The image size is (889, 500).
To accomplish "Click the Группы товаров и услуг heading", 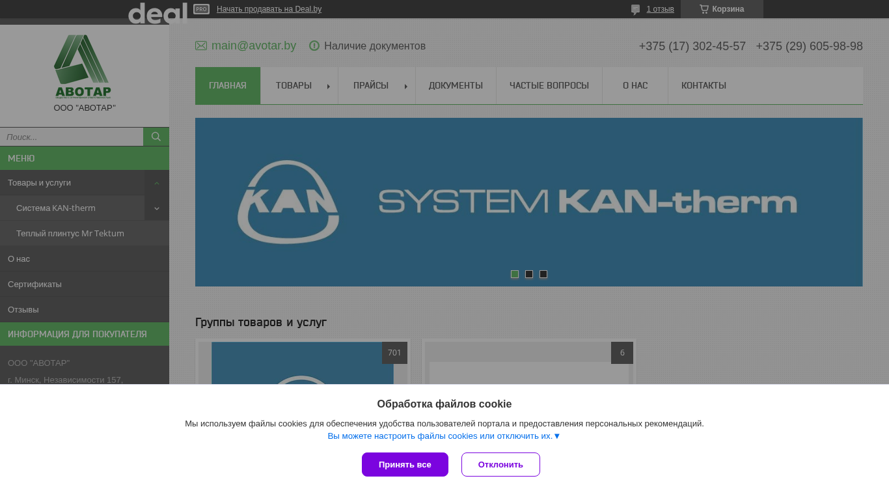I will (261, 322).
